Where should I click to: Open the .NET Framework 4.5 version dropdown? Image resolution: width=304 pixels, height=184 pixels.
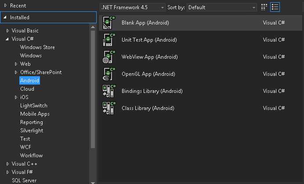132,7
